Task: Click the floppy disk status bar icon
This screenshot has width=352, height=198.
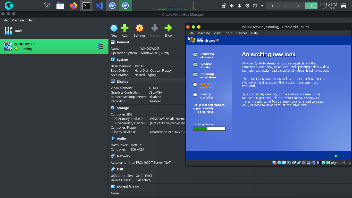Action: 284,163
